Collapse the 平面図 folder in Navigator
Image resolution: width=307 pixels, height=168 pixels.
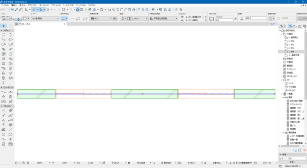(x=282, y=34)
